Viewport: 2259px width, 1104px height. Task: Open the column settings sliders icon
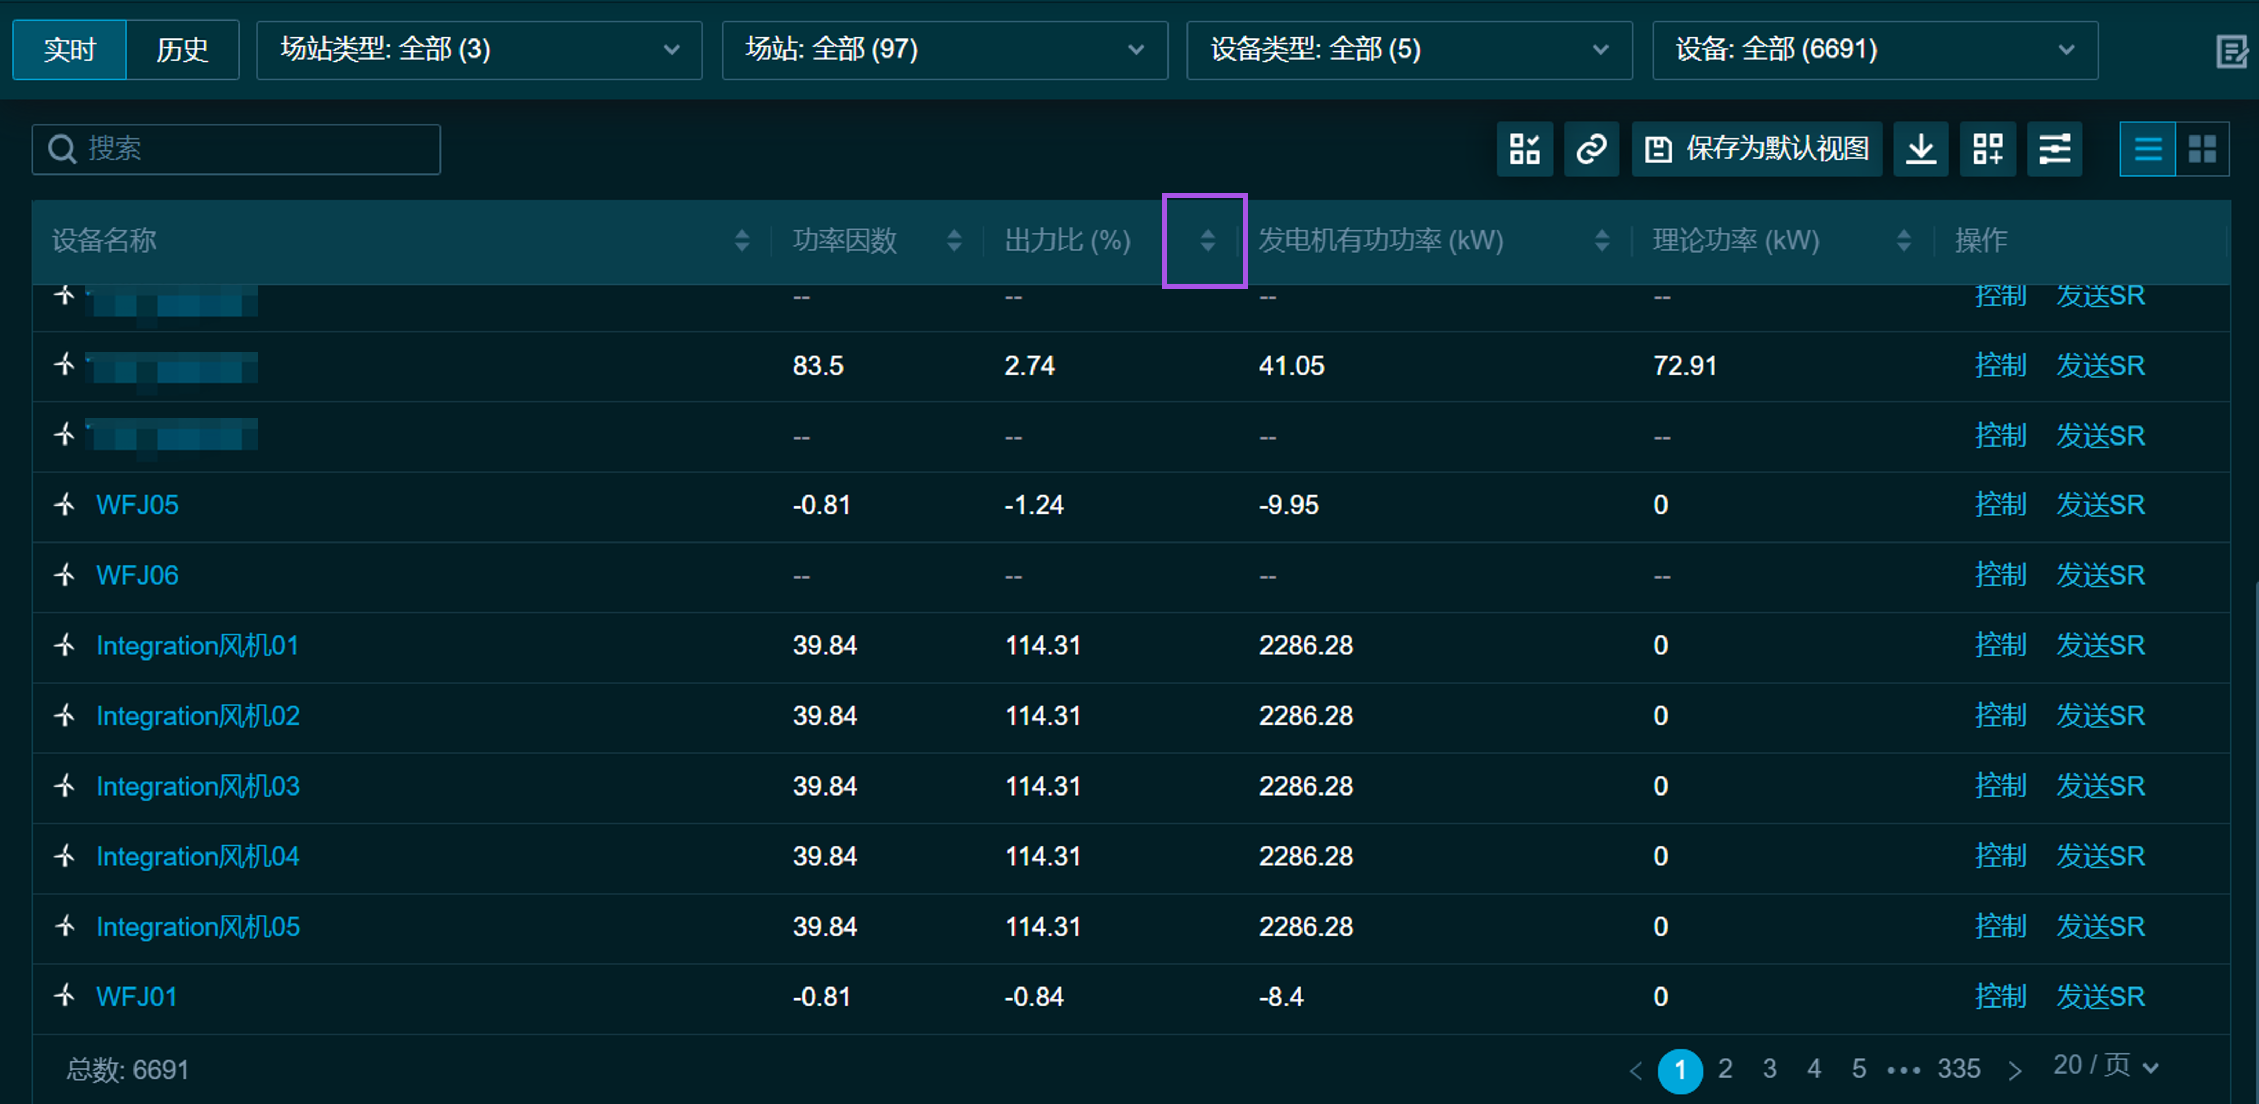pyautogui.click(x=2054, y=149)
